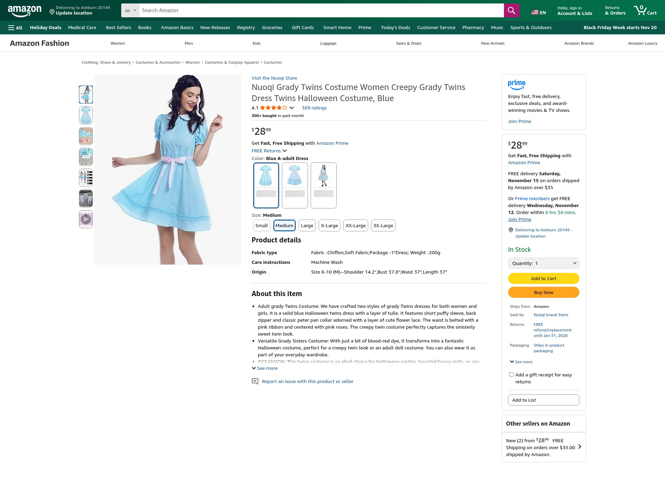Open Nuoqi brand Store seller link
The width and height of the screenshot is (665, 481).
click(x=551, y=315)
